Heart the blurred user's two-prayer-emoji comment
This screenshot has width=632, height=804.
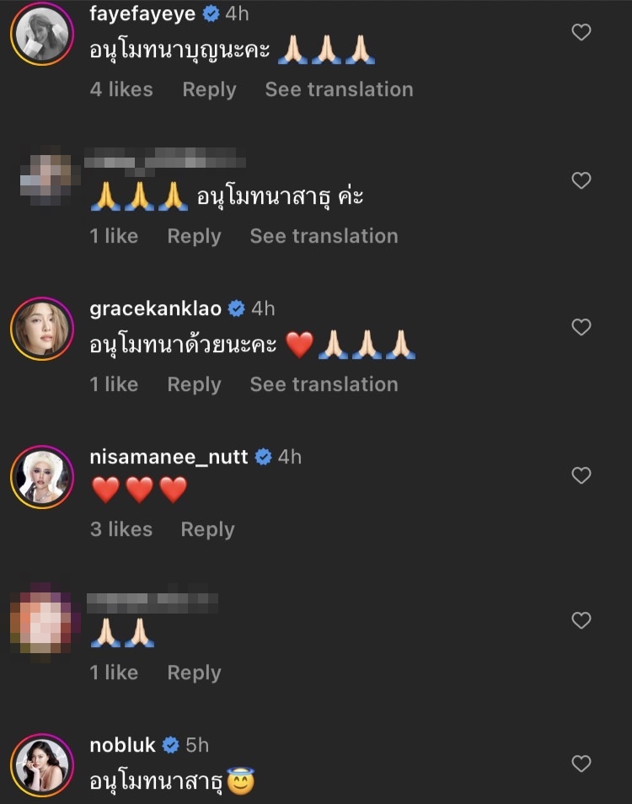[x=581, y=620]
